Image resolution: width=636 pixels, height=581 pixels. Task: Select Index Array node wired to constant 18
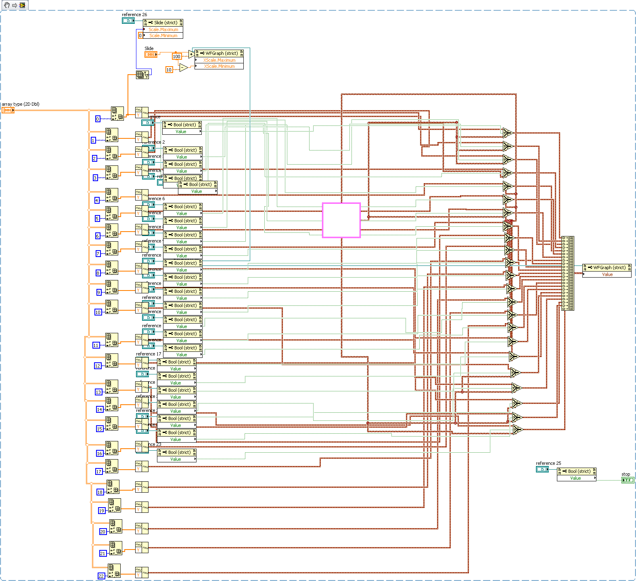(x=113, y=487)
